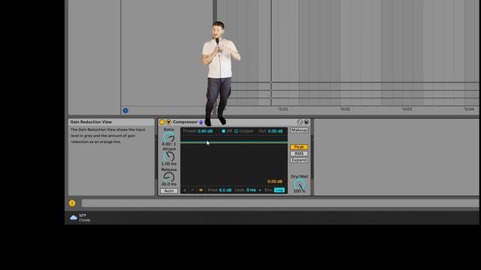Viewport: 481px width, 270px height.
Task: Click the 4.00 : 1 ratio value
Action: tap(169, 144)
